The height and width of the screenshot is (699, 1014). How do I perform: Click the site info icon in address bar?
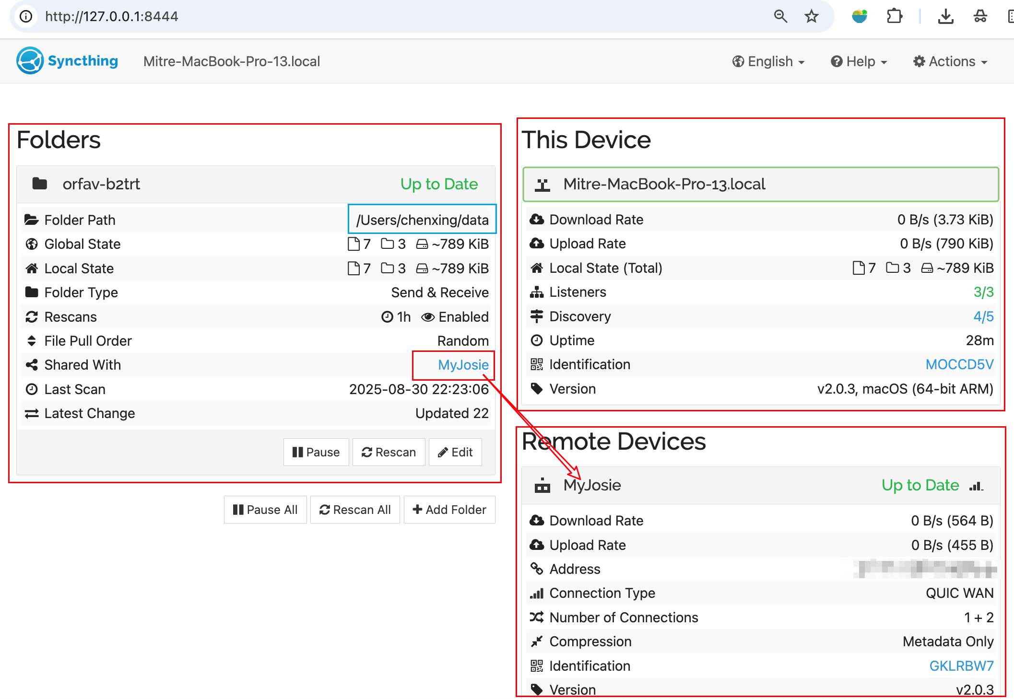26,17
